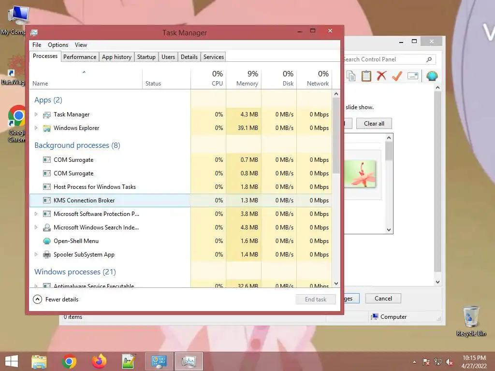Image resolution: width=495 pixels, height=371 pixels.
Task: Expand the Windows Explorer process group
Action: pos(36,128)
